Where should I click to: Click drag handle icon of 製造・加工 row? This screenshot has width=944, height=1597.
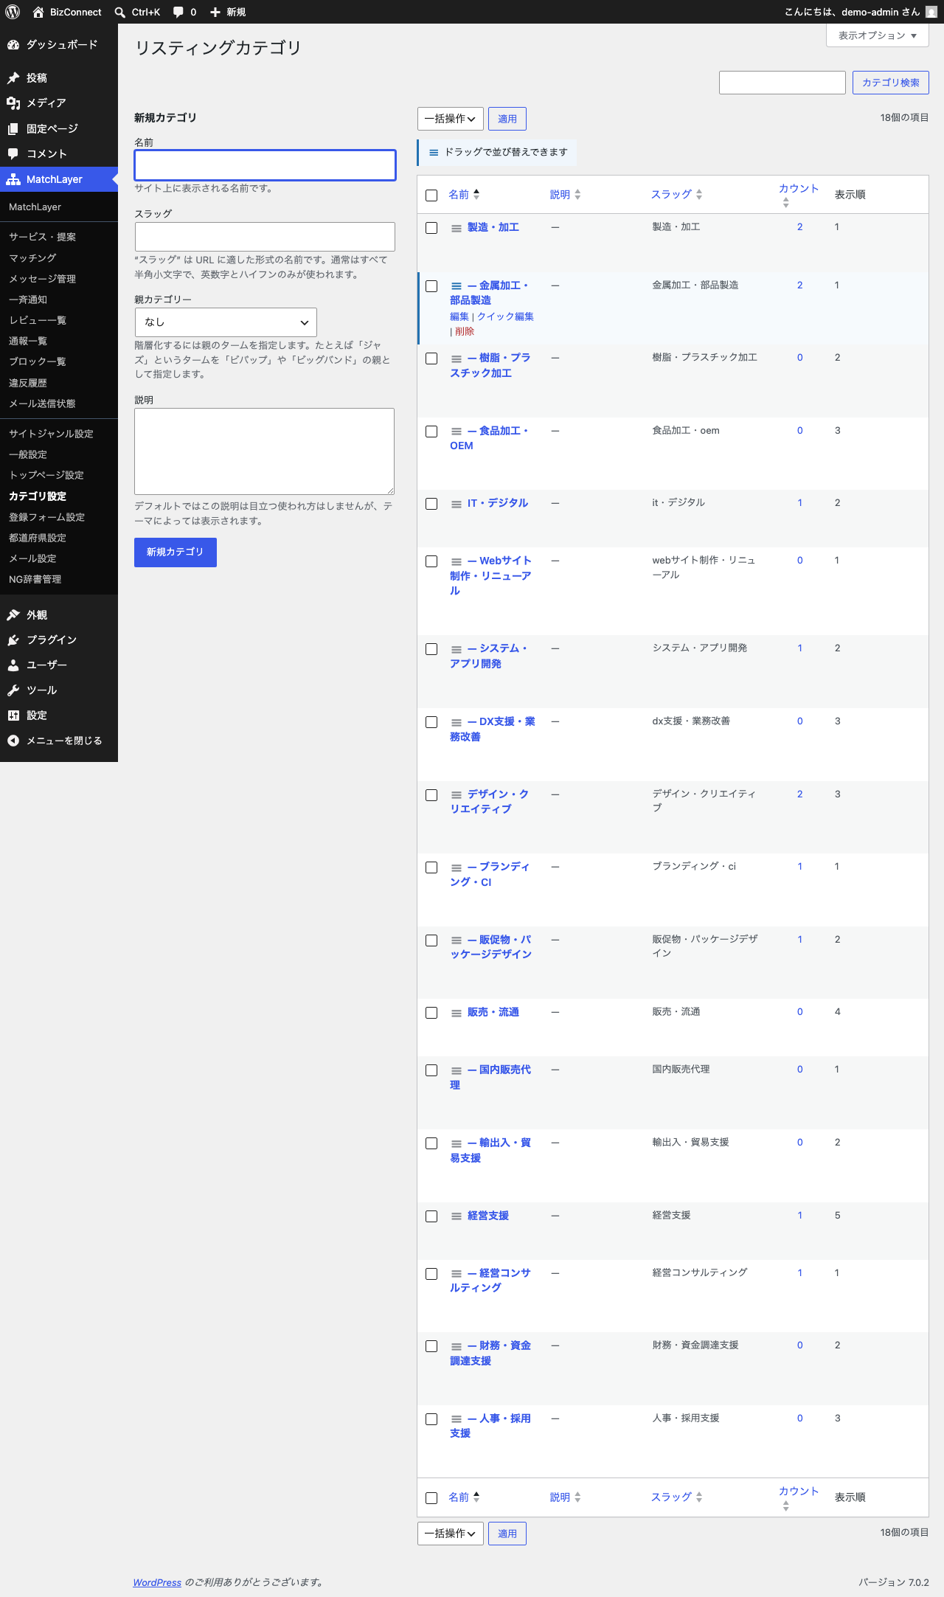click(x=457, y=229)
